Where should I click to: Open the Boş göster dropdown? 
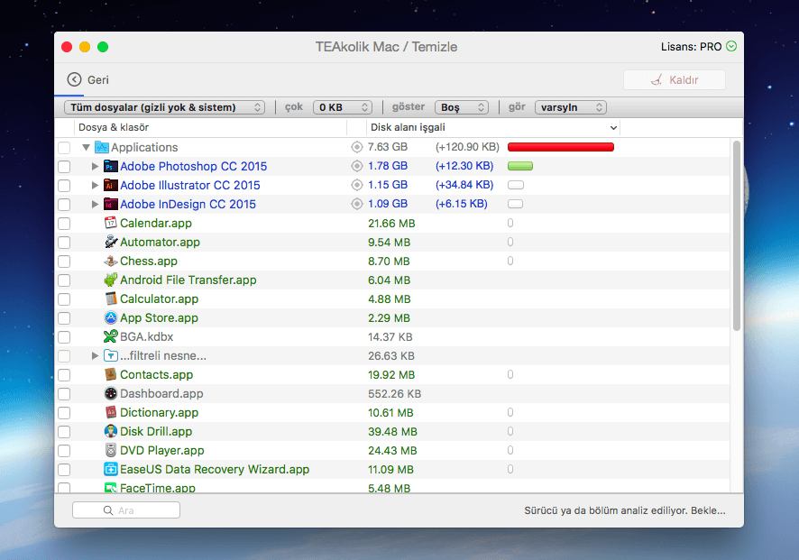462,107
